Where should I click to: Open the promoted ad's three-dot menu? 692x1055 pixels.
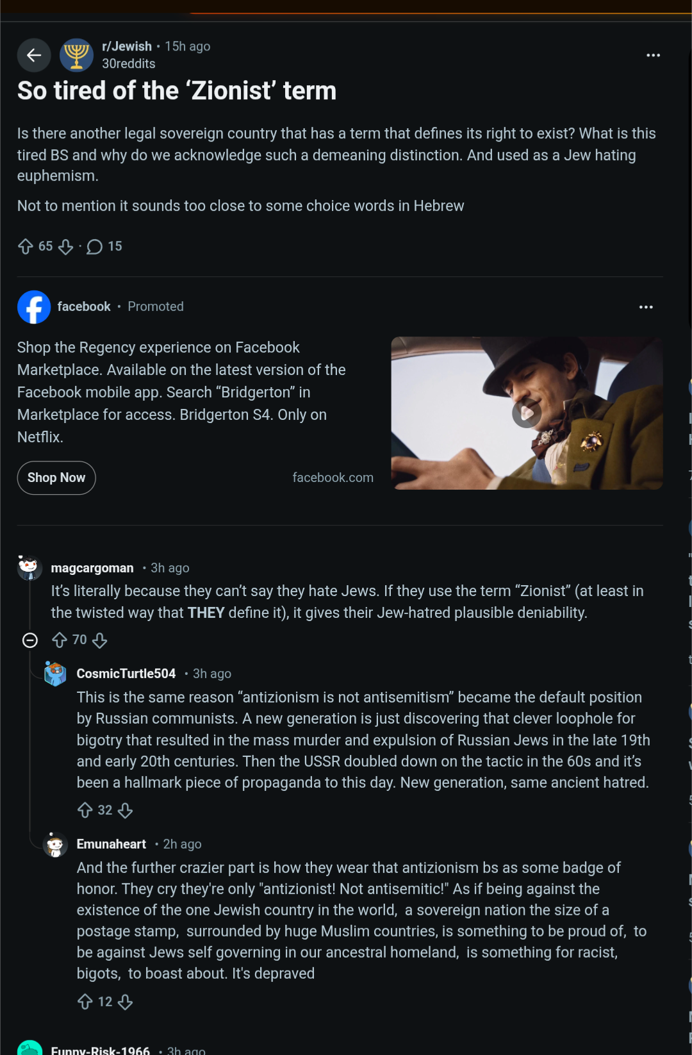tap(646, 307)
